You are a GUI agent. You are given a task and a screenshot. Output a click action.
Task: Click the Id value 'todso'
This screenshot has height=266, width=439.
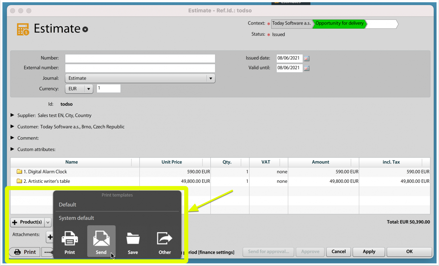(66, 104)
